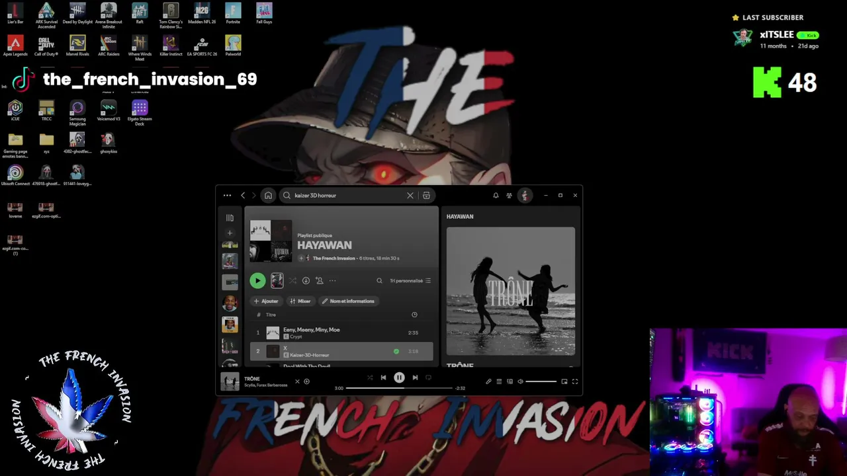The height and width of the screenshot is (476, 847).
Task: Go back in Spotify navigation
Action: coord(243,196)
